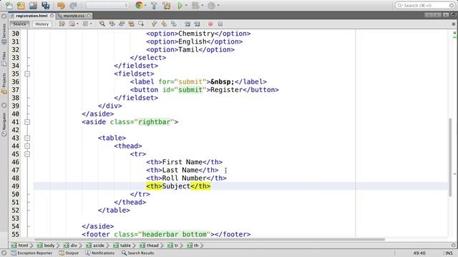Image resolution: width=458 pixels, height=257 pixels.
Task: Open the Search Results panel
Action: [x=137, y=253]
